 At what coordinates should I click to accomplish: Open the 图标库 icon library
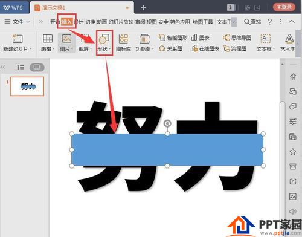point(123,43)
